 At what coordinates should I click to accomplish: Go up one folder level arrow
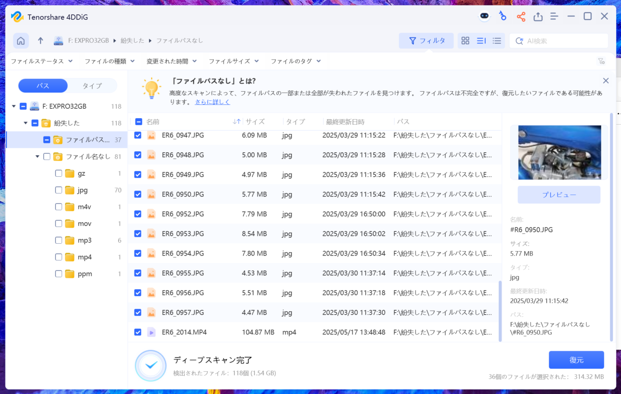(x=40, y=40)
